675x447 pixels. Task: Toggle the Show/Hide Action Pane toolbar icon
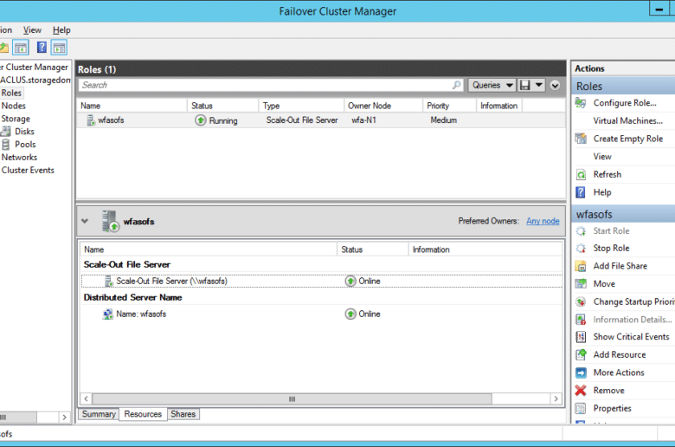pyautogui.click(x=59, y=48)
